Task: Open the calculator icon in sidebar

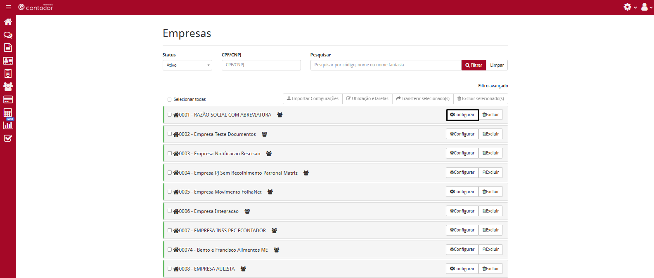Action: coord(8,112)
